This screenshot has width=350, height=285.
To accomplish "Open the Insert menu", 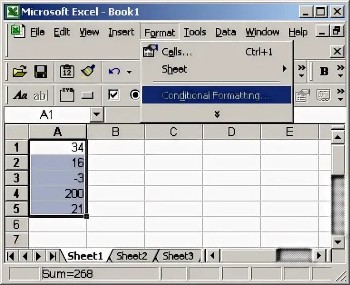I will [121, 32].
